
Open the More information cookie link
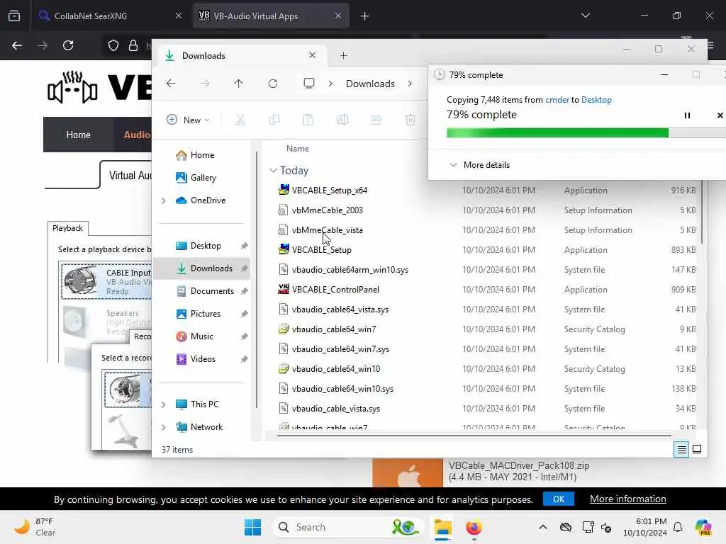(x=628, y=499)
